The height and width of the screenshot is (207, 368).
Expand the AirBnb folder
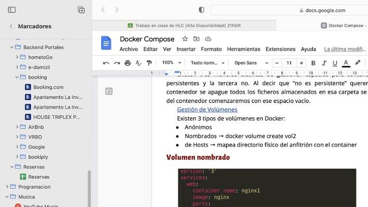17,127
